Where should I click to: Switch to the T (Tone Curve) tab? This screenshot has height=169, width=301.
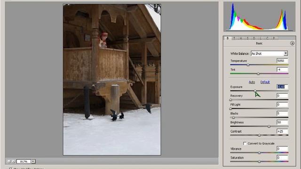(x=234, y=38)
